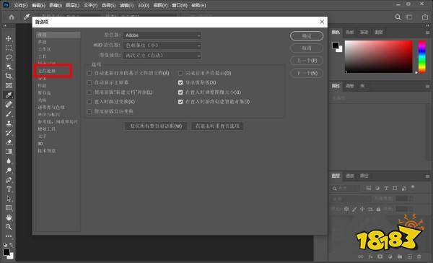Select the Dodge tool

tap(9, 171)
